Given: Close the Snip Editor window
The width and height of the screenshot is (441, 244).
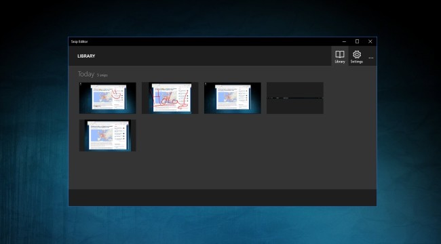Looking at the screenshot, I should coord(370,41).
